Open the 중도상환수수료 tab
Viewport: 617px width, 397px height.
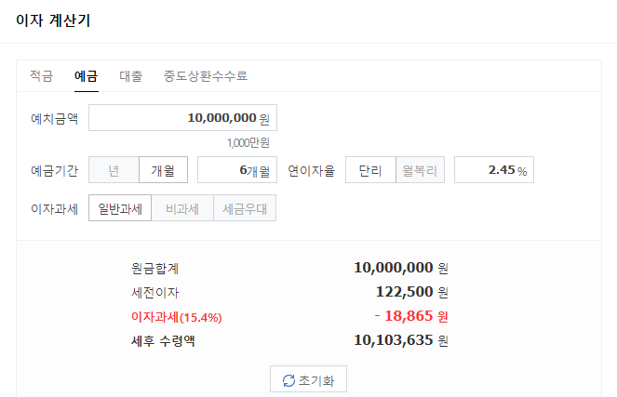click(x=206, y=75)
